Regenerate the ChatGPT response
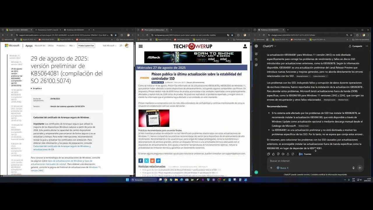 coord(293,154)
